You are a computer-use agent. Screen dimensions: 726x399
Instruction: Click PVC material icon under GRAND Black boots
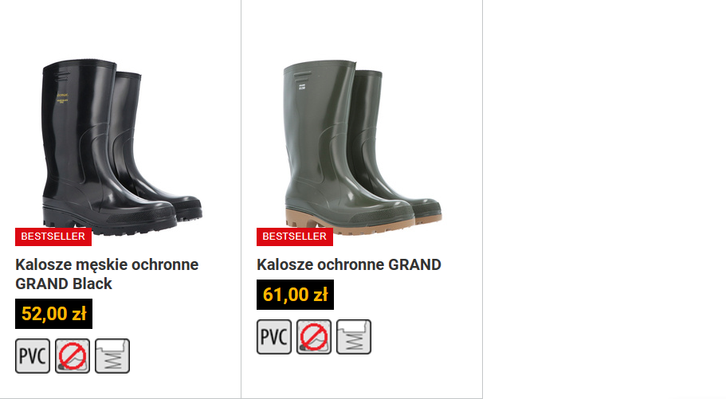pyautogui.click(x=33, y=356)
